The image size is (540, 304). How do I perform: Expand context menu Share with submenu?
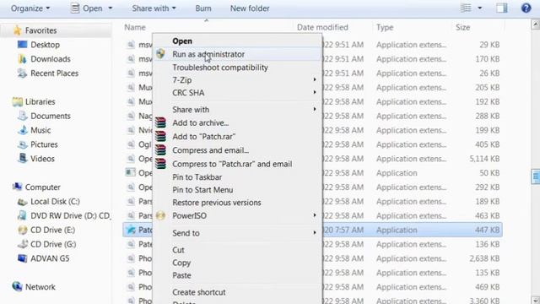[237, 110]
